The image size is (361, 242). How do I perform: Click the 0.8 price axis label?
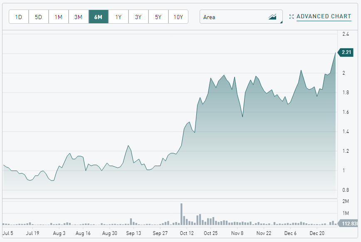click(346, 190)
